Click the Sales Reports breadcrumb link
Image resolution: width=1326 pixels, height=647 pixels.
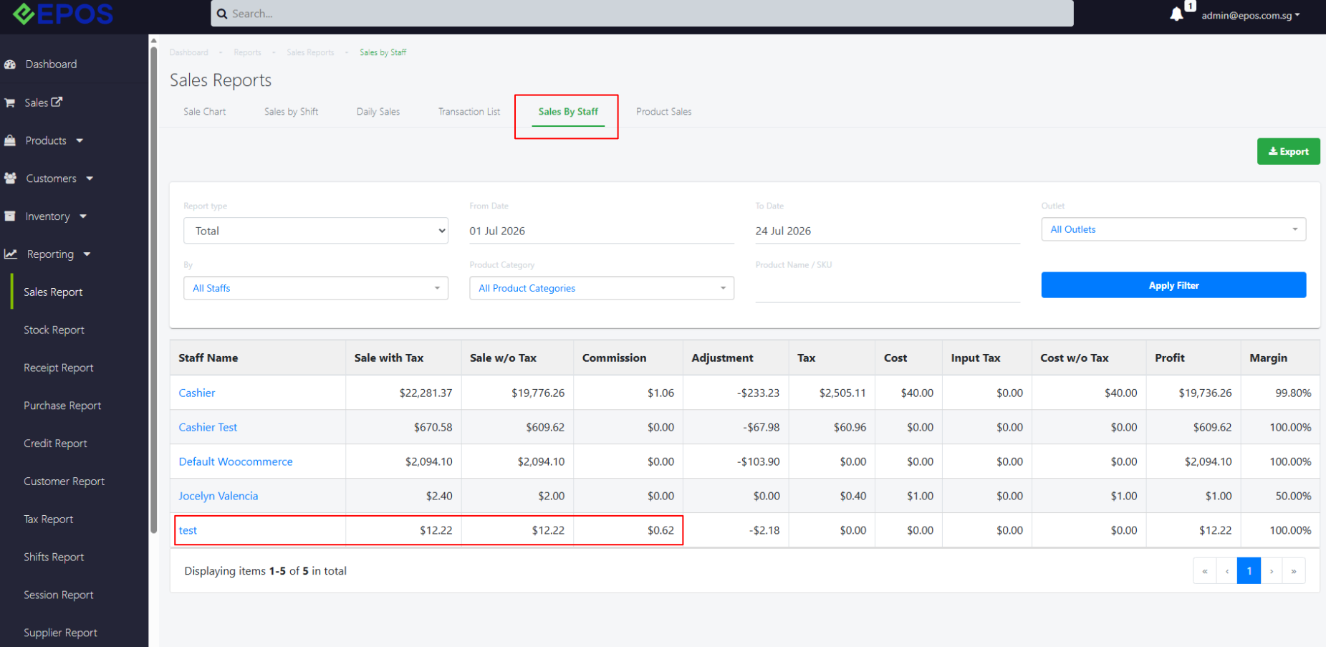(310, 52)
